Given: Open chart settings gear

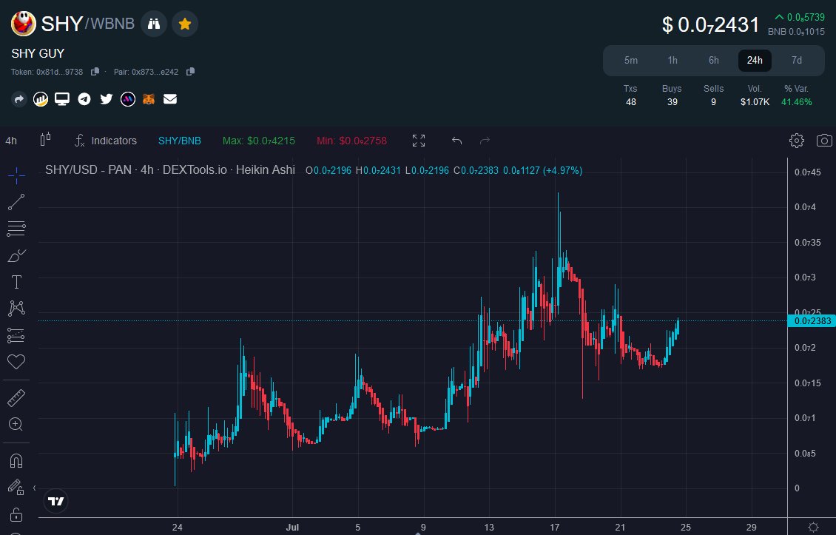Looking at the screenshot, I should point(797,141).
